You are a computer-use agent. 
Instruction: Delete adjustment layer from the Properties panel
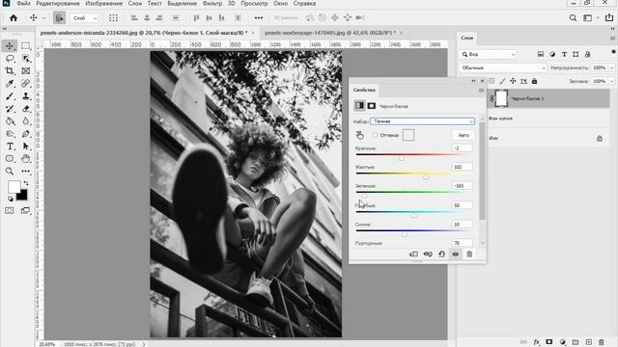pos(469,254)
